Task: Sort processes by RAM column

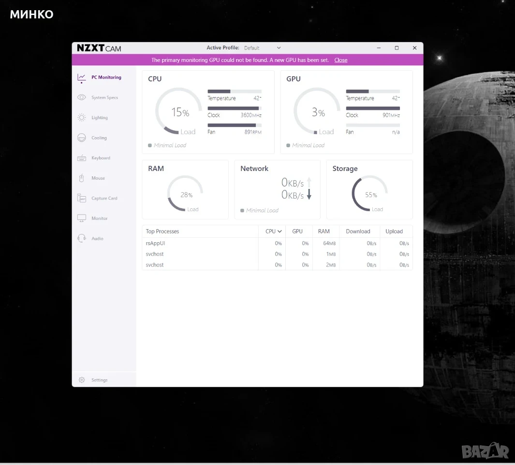Action: click(324, 232)
